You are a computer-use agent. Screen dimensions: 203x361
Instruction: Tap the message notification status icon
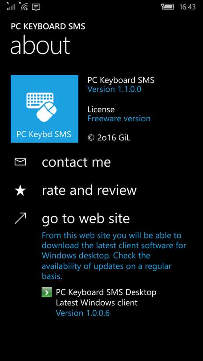click(36, 7)
